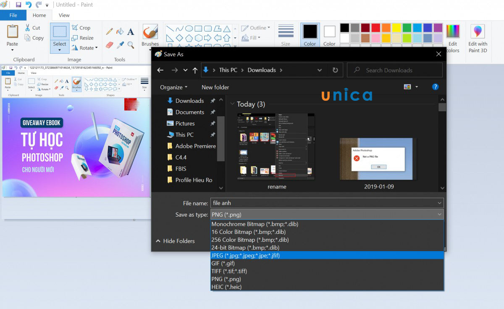Click the Save icon in quick access toolbar
The width and height of the screenshot is (504, 309).
pyautogui.click(x=18, y=5)
